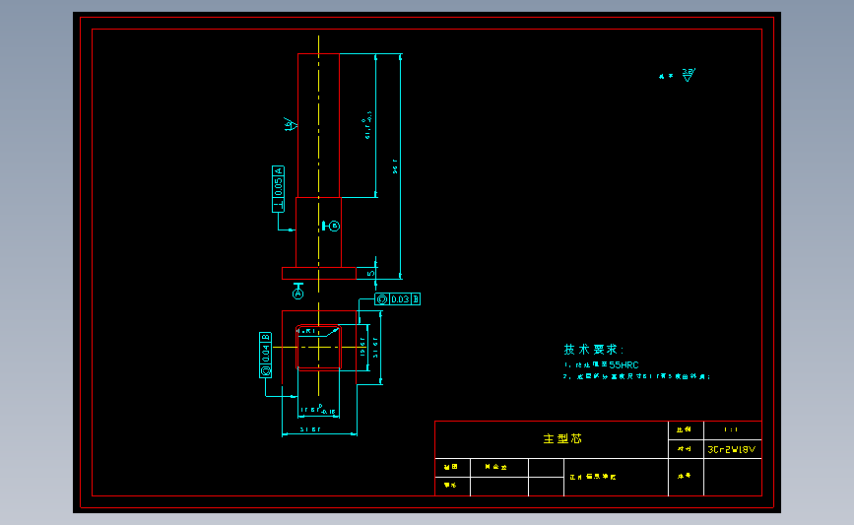
Task: Click the dimension with the -0.18 tolerance
Action: point(318,410)
